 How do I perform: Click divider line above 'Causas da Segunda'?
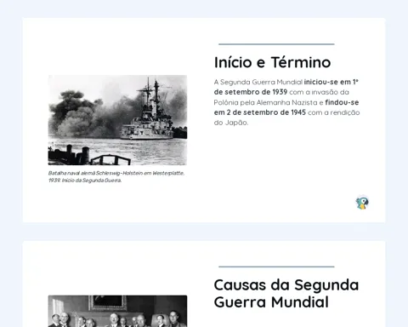pyautogui.click(x=276, y=267)
